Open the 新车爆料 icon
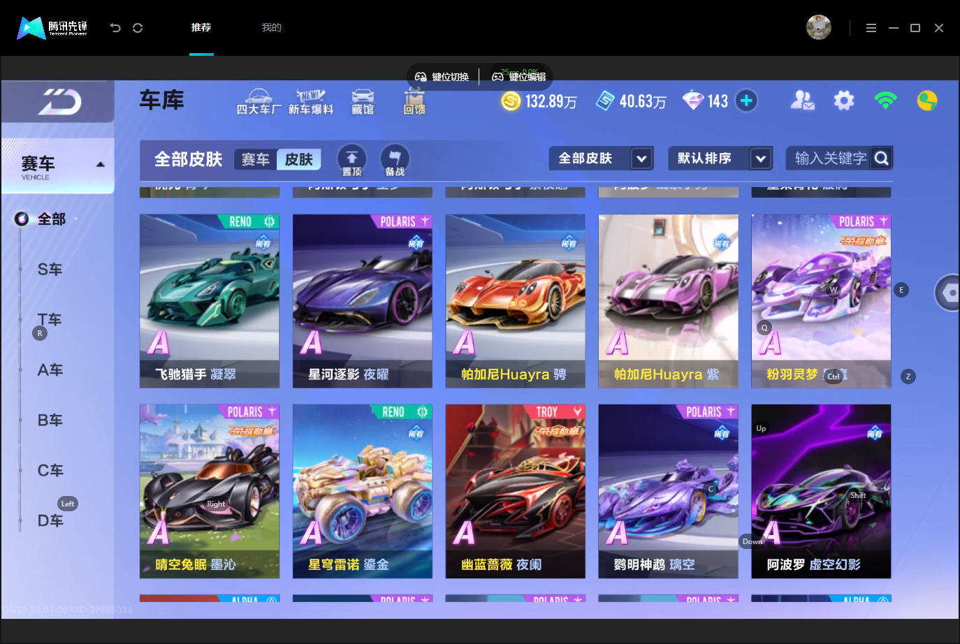 coord(311,102)
